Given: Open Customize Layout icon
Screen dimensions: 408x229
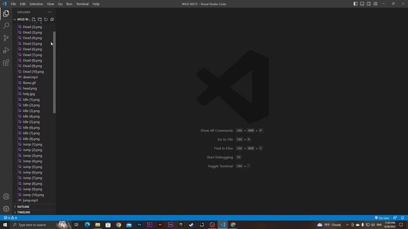Looking at the screenshot, I should click(x=375, y=4).
